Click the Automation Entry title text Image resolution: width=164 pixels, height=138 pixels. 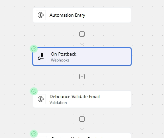point(67,15)
